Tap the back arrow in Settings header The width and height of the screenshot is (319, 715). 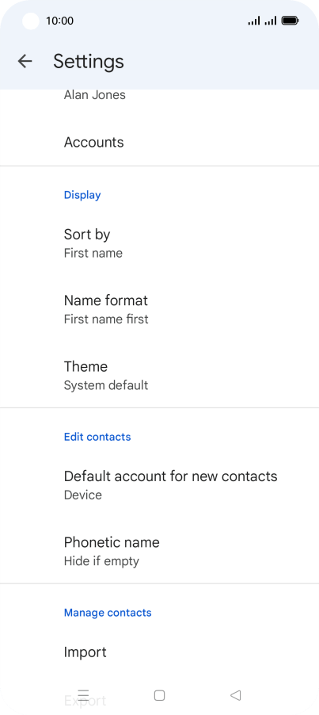point(25,61)
